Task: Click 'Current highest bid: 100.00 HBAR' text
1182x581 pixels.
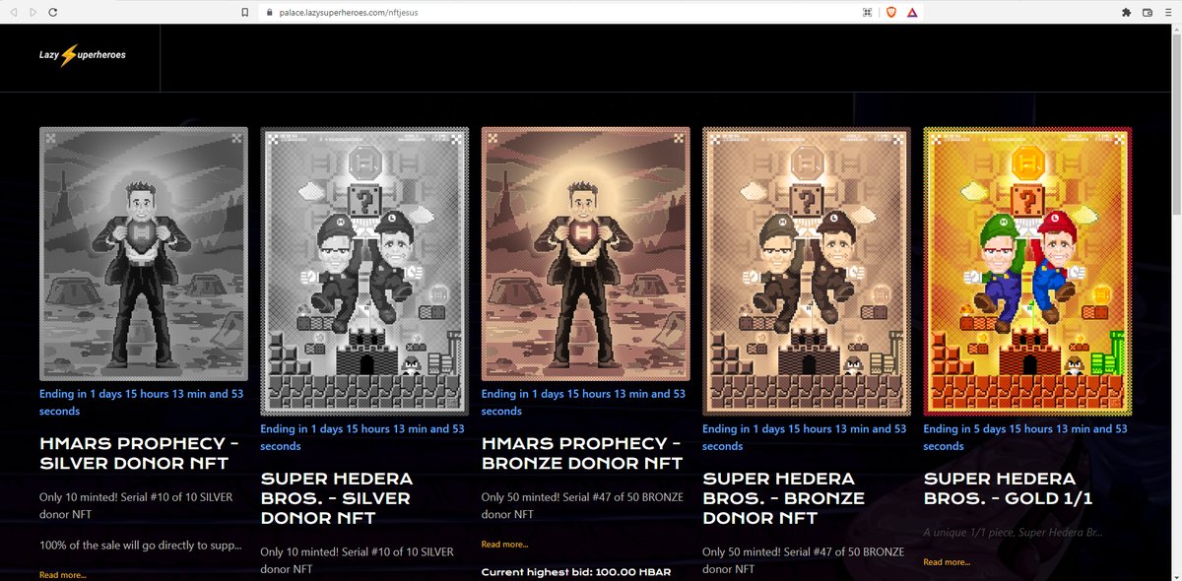Action: tap(578, 572)
